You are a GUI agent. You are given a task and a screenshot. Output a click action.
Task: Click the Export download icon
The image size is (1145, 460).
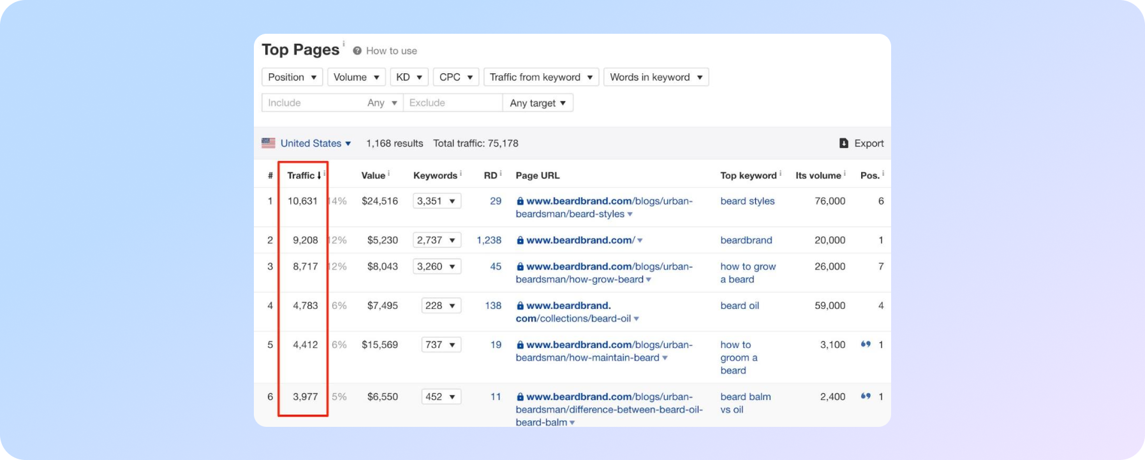point(844,143)
